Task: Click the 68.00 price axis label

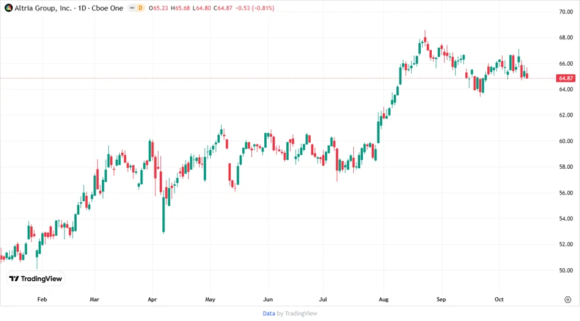Action: (566, 38)
